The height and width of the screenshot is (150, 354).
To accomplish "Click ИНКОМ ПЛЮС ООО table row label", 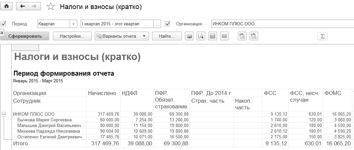I will (33, 114).
